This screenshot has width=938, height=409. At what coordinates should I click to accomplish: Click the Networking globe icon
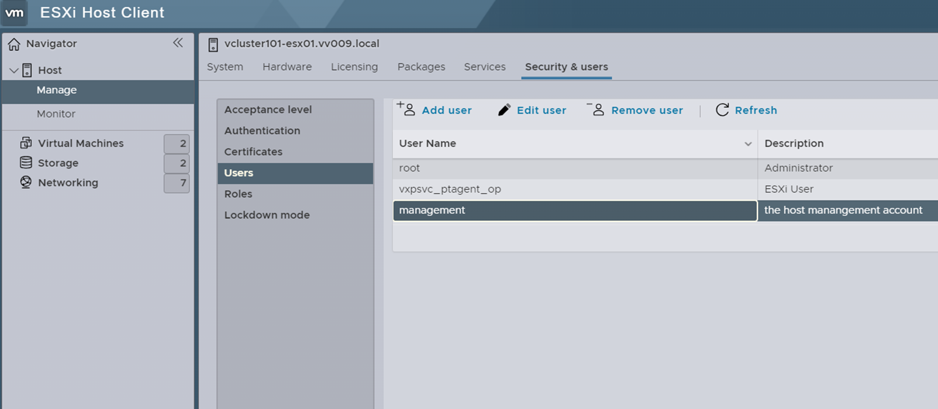click(26, 182)
